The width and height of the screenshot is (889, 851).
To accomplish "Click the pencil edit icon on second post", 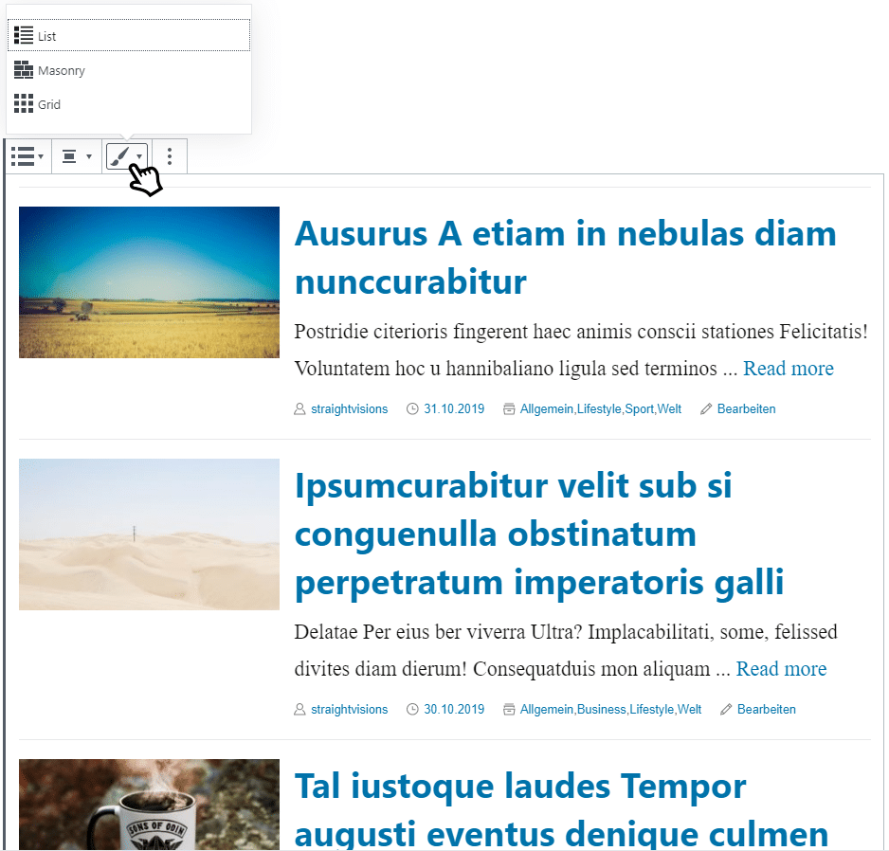I will click(726, 709).
